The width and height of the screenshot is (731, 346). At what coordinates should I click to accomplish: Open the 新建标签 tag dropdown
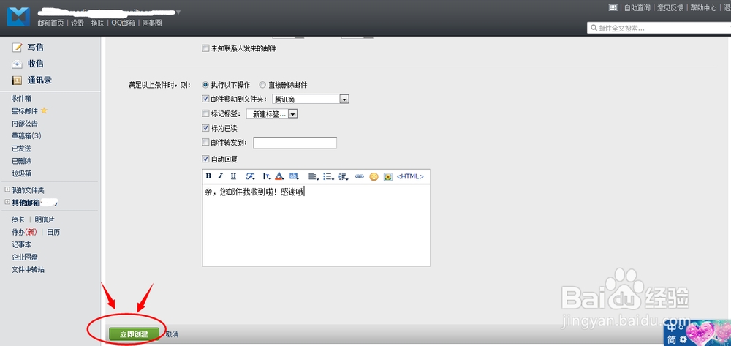pyautogui.click(x=272, y=114)
